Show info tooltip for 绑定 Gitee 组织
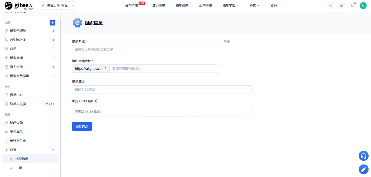Screen dimensions: 371x177 point(97,101)
